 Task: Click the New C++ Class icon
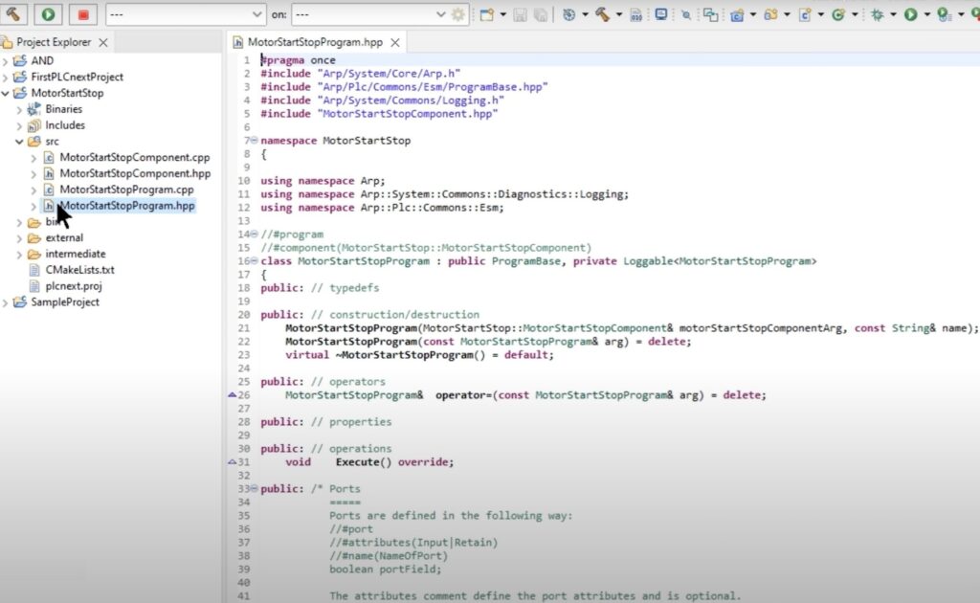pyautogui.click(x=805, y=14)
